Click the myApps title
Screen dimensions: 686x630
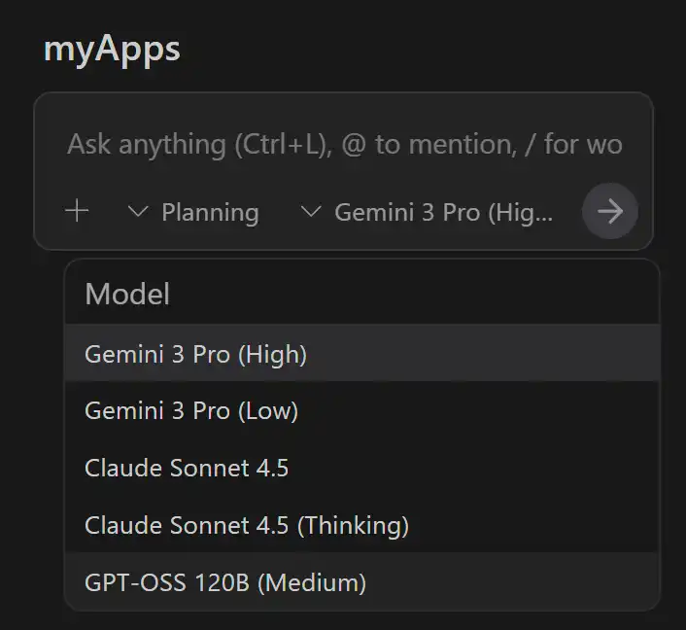click(x=112, y=50)
